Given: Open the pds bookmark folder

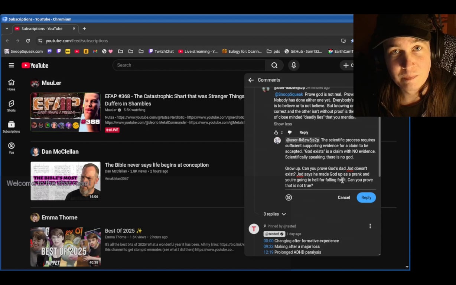Looking at the screenshot, I should [x=273, y=51].
